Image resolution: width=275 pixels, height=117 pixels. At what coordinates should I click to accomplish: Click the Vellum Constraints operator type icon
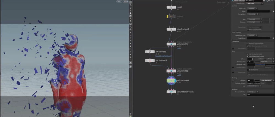[x=233, y=1]
